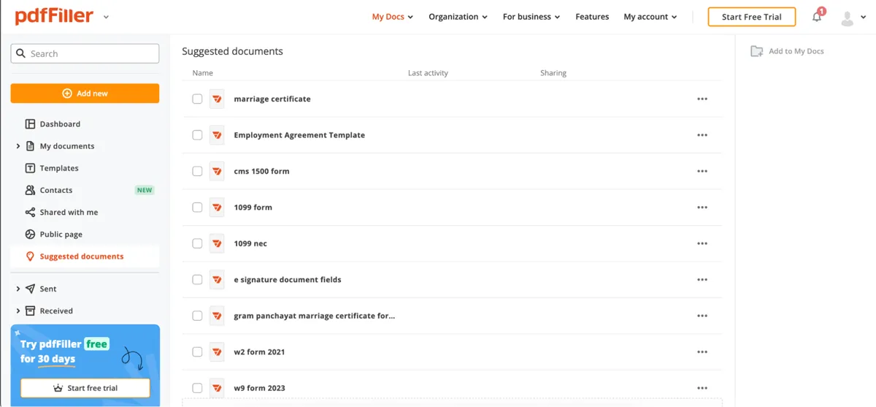Open more options for cms 1500 form
The image size is (876, 407).
coord(702,171)
